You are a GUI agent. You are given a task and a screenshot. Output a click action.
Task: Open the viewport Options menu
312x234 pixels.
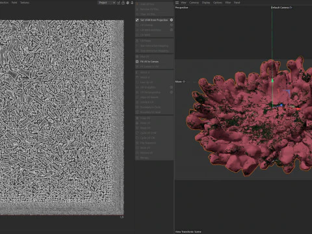[x=218, y=3]
